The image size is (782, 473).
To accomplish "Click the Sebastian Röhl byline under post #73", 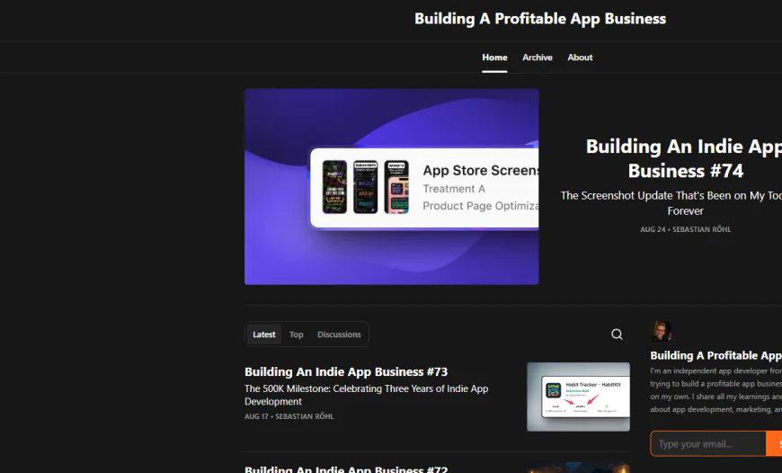I will coord(305,416).
